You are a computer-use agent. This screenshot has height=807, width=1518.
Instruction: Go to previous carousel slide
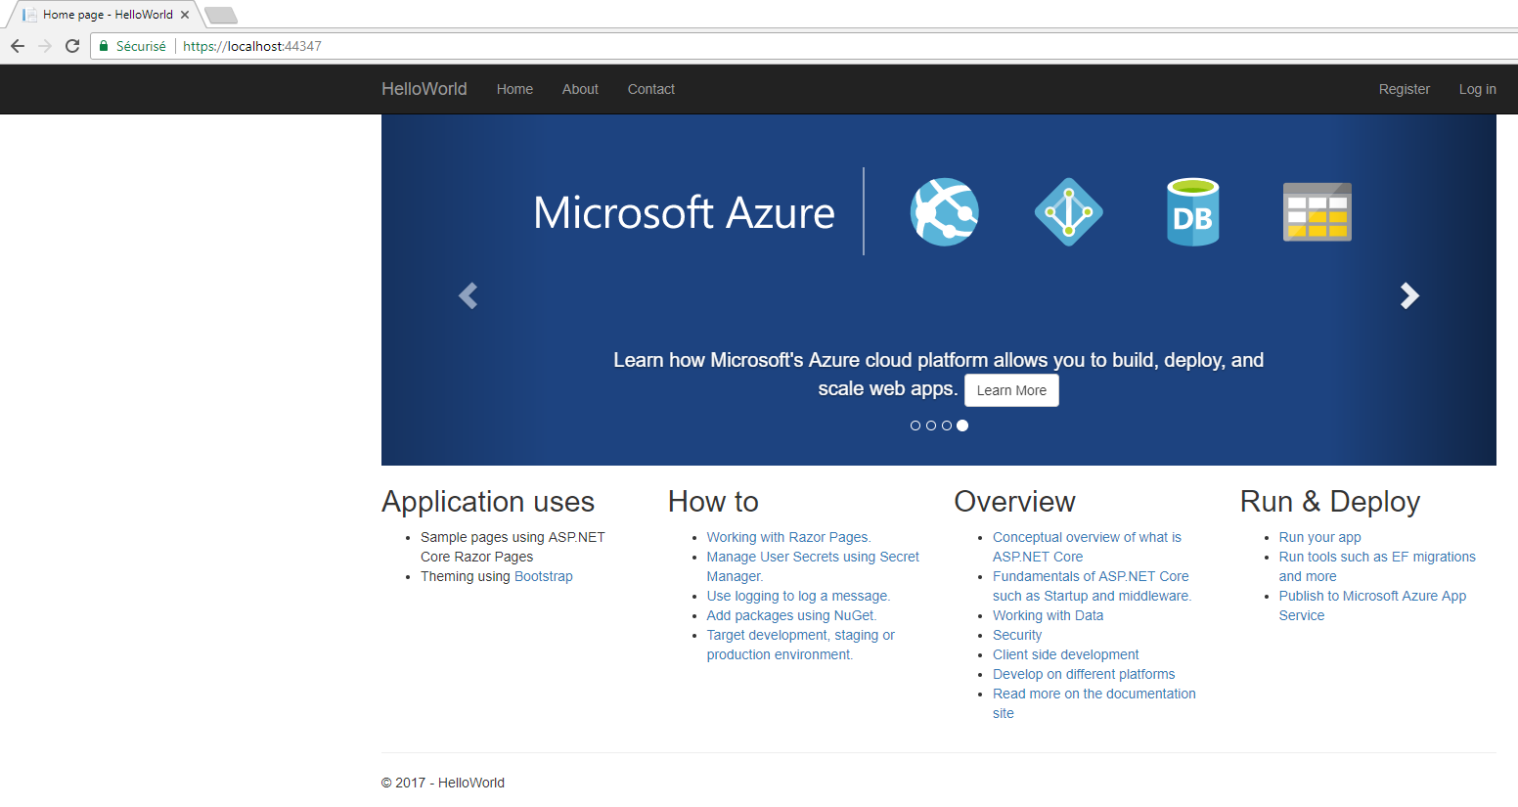coord(469,295)
